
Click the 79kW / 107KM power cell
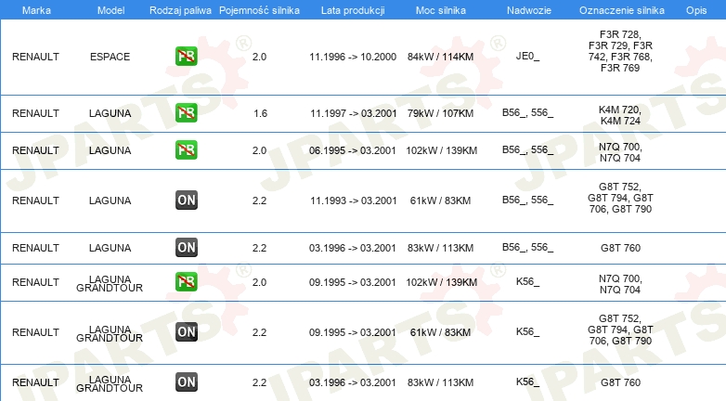click(x=440, y=113)
